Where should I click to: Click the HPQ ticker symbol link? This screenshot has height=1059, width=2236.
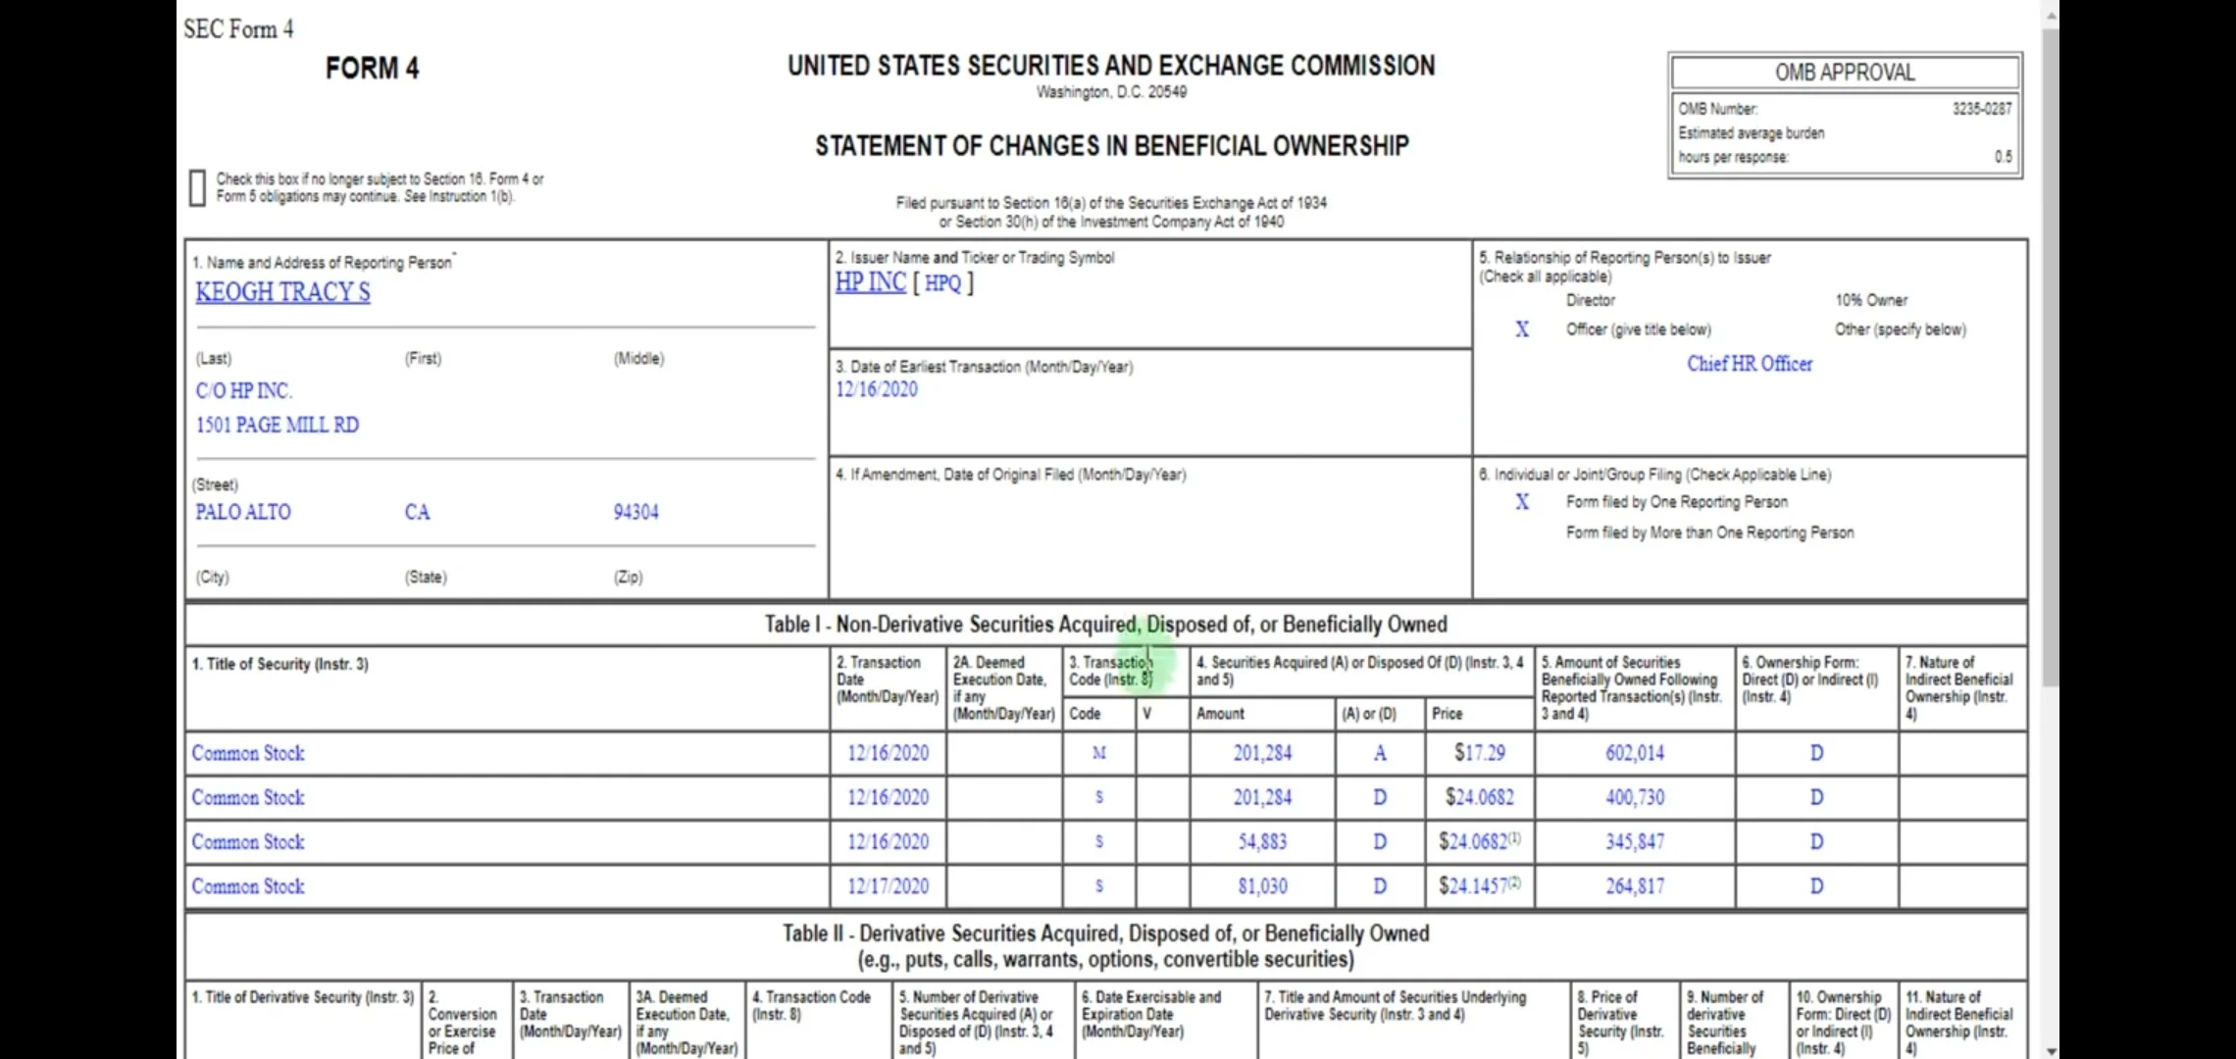[x=942, y=283]
